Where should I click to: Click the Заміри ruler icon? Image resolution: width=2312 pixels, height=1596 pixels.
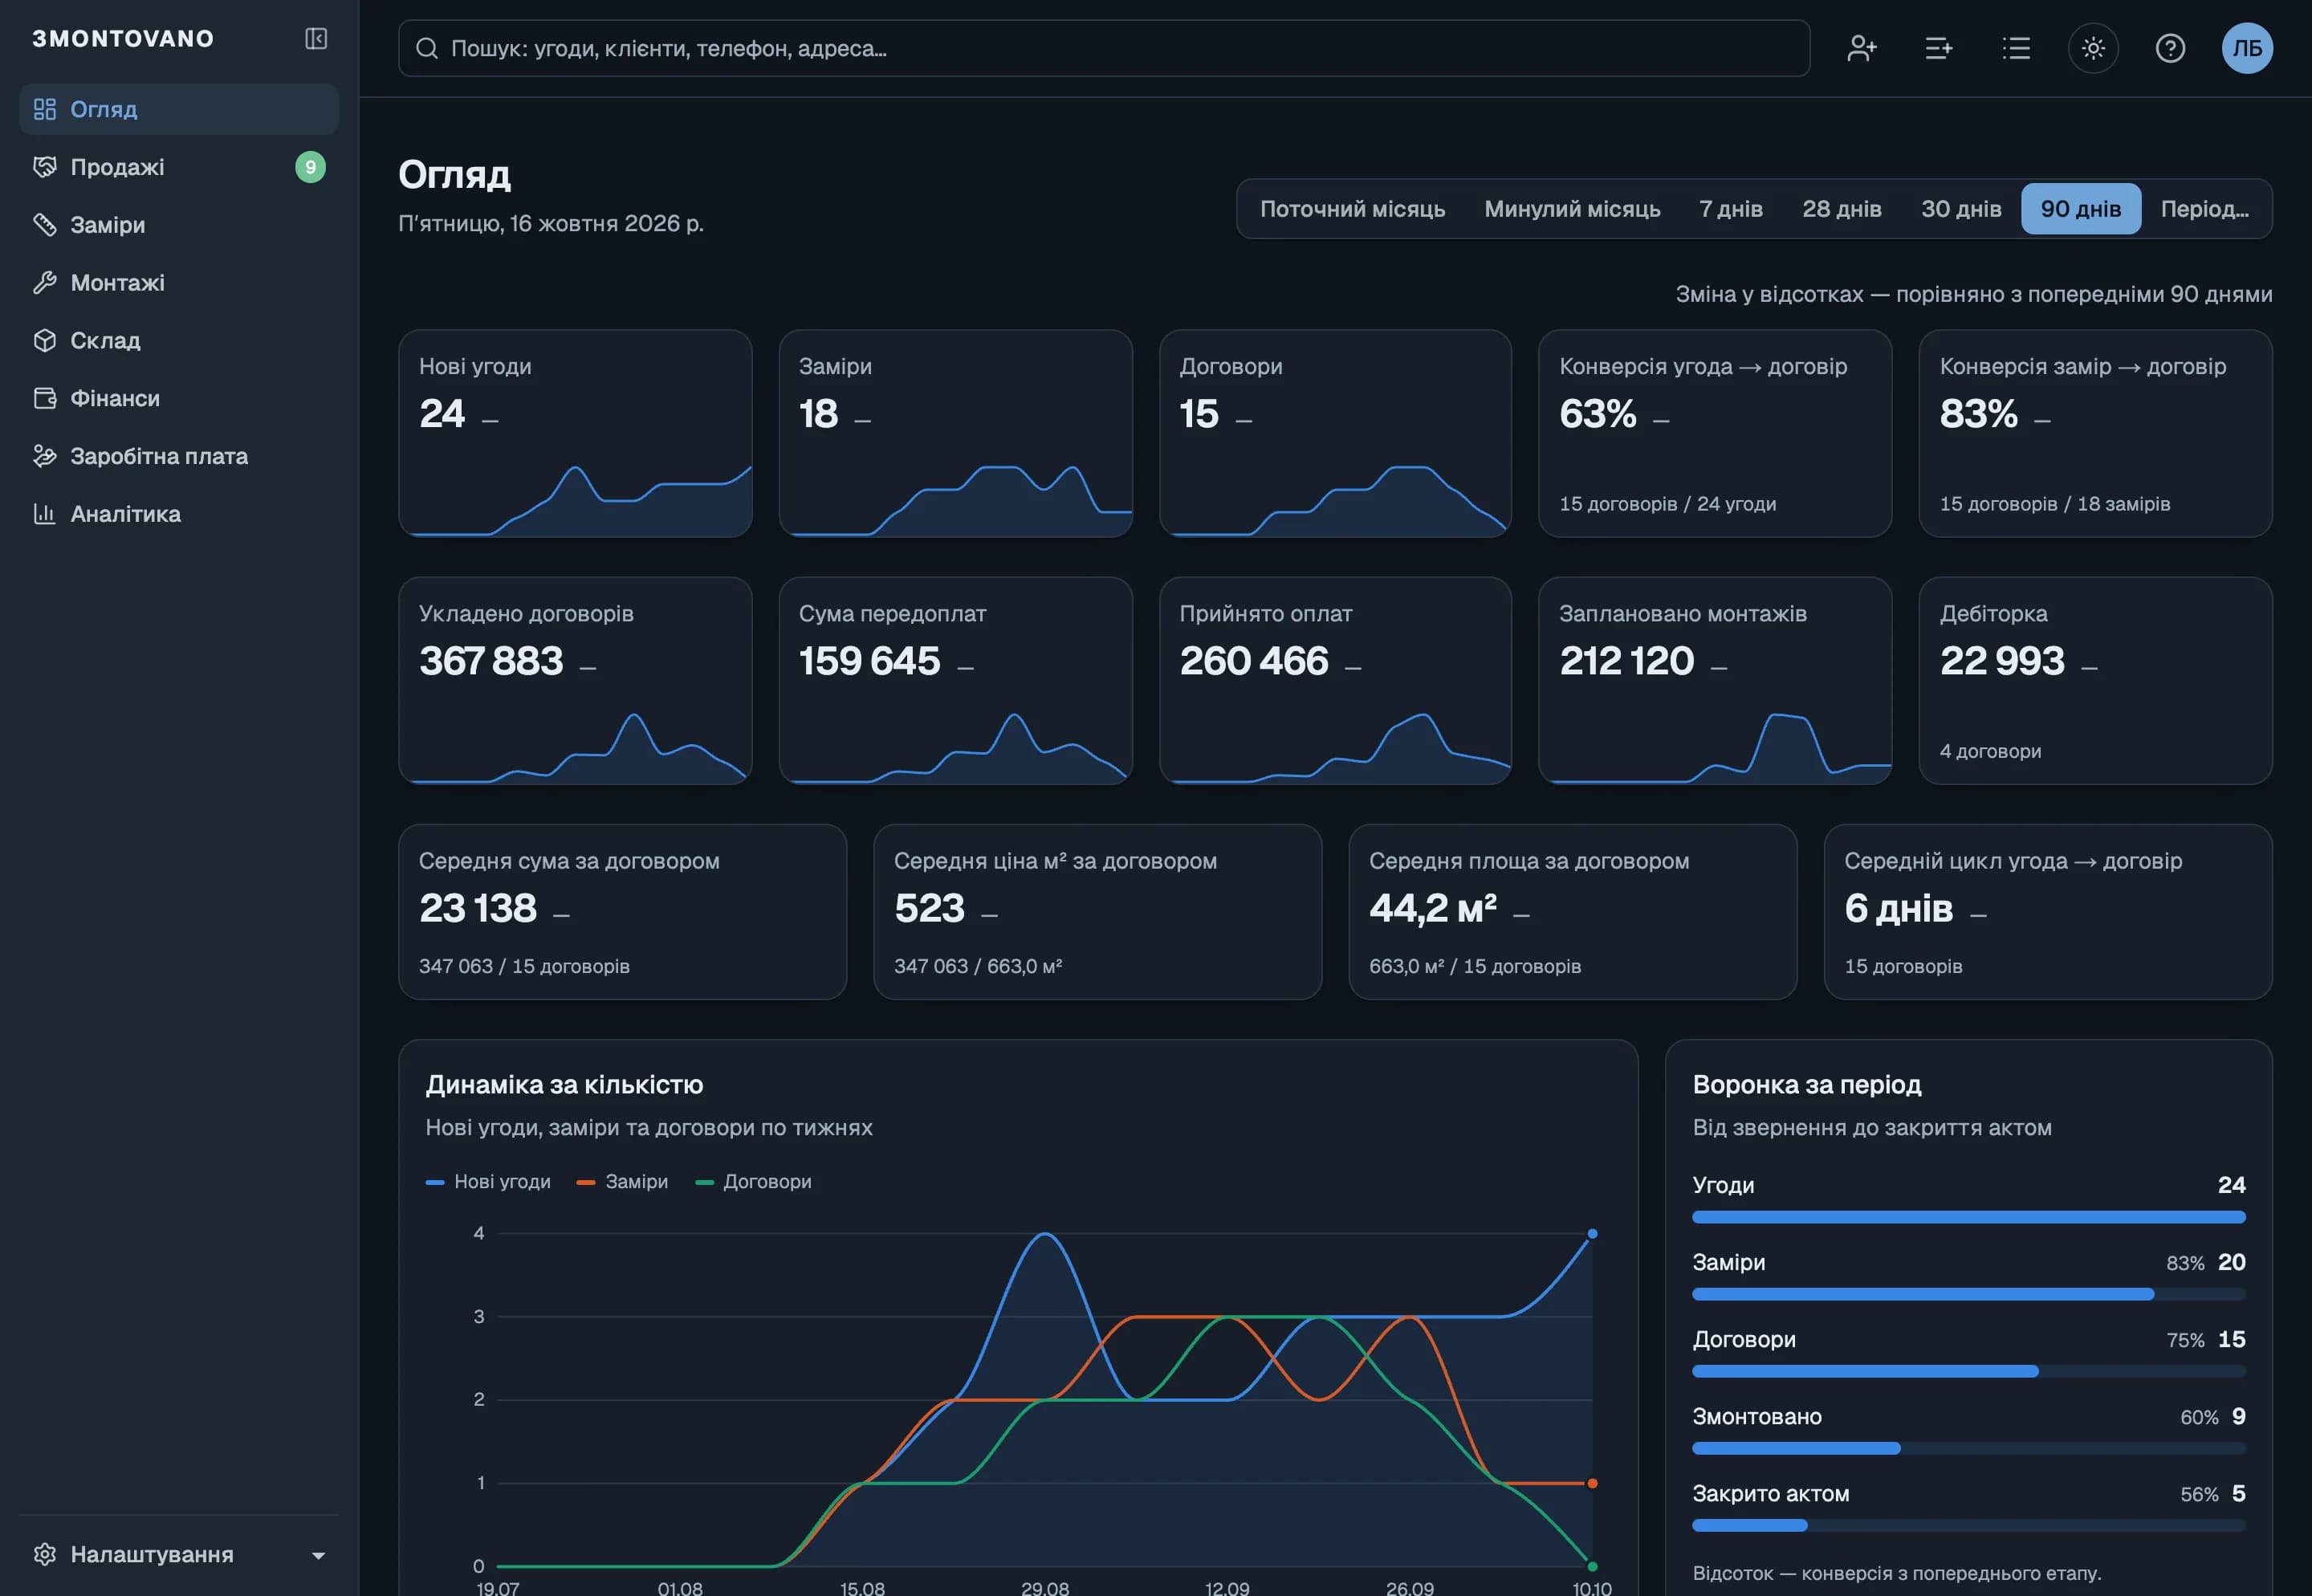[45, 225]
